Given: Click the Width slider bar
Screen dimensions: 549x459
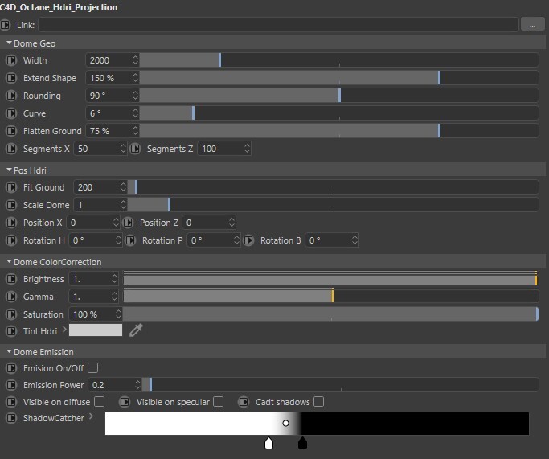Looking at the screenshot, I should (x=339, y=60).
